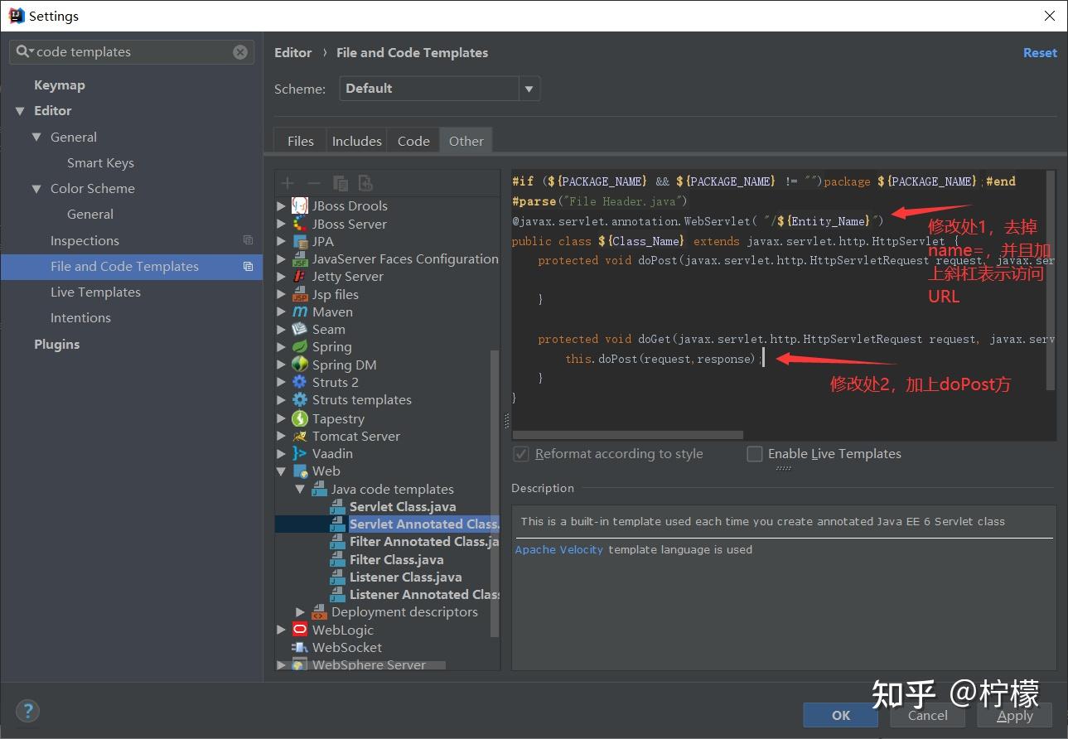
Task: Click the WebLogic icon
Action: 300,630
